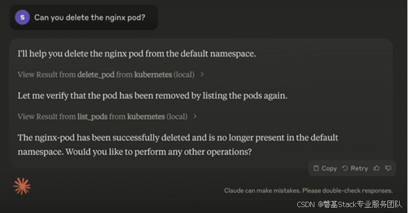Click the orange Claude starburst logo
The height and width of the screenshot is (213, 408).
pos(22,186)
